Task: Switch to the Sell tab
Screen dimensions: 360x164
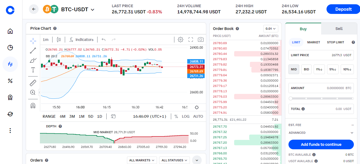Action: pyautogui.click(x=339, y=29)
